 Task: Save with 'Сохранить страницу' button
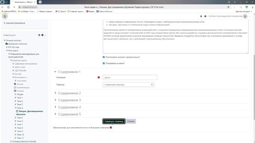click(114, 121)
